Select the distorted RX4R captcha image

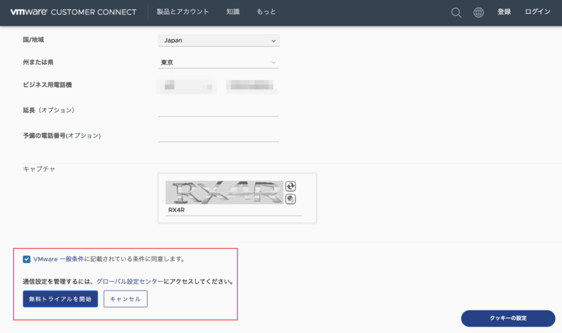pyautogui.click(x=224, y=193)
